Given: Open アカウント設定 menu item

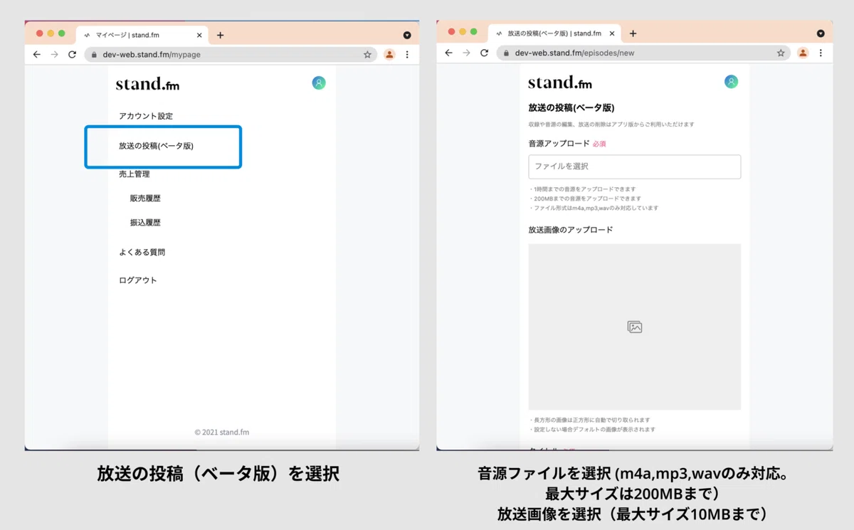Looking at the screenshot, I should 146,116.
